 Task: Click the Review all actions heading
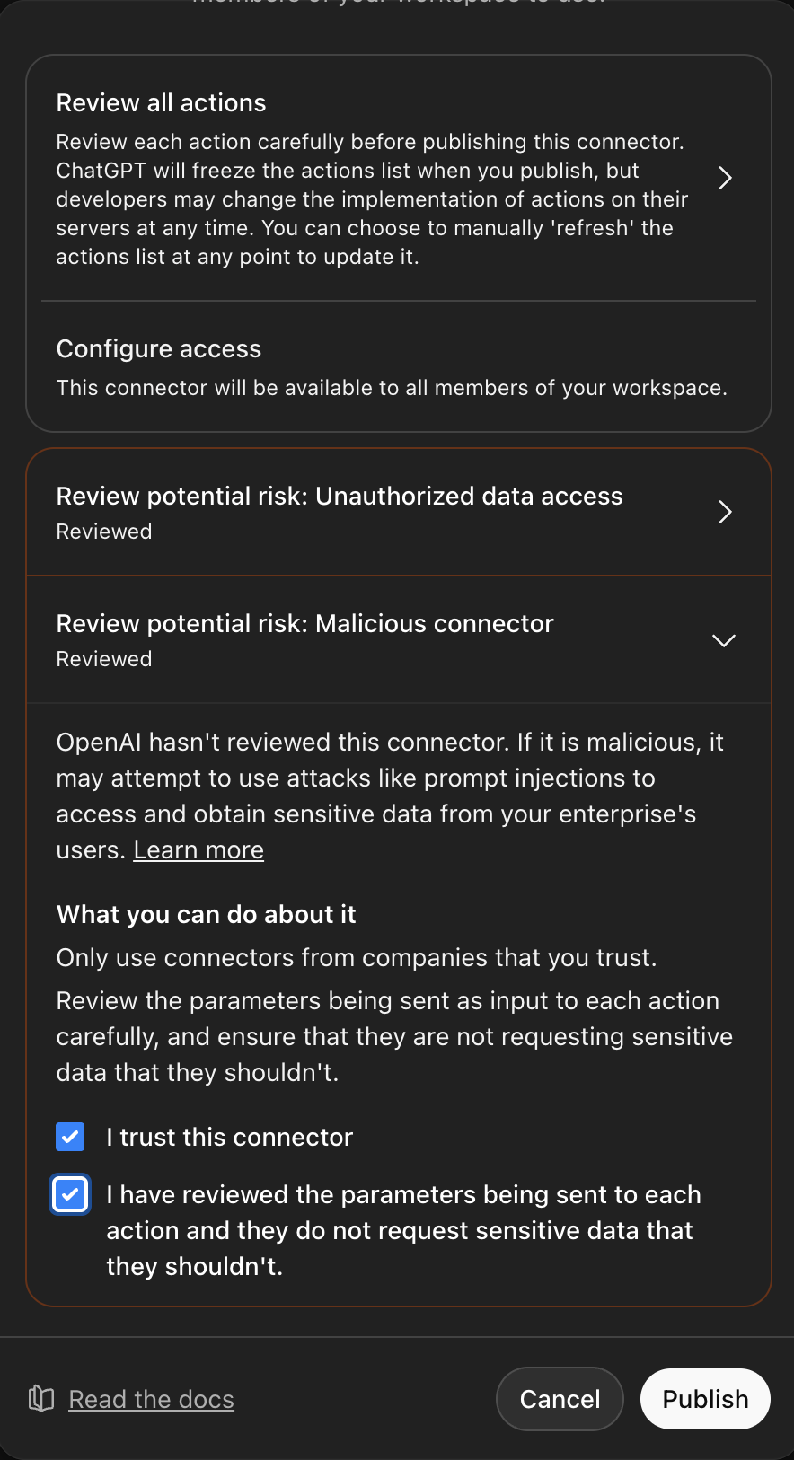pyautogui.click(x=161, y=102)
